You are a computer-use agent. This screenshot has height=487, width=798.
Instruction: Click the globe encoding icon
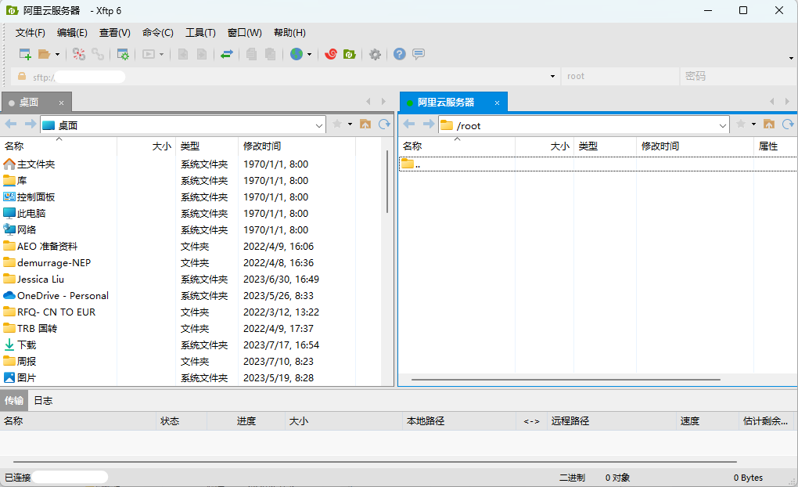tap(297, 54)
